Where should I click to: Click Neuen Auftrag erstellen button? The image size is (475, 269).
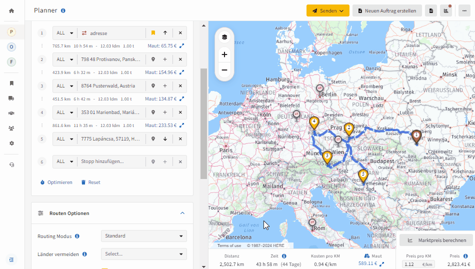pos(387,10)
